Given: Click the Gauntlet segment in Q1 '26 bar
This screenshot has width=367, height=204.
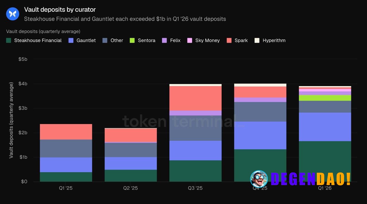Looking at the screenshot, I should pos(325,127).
